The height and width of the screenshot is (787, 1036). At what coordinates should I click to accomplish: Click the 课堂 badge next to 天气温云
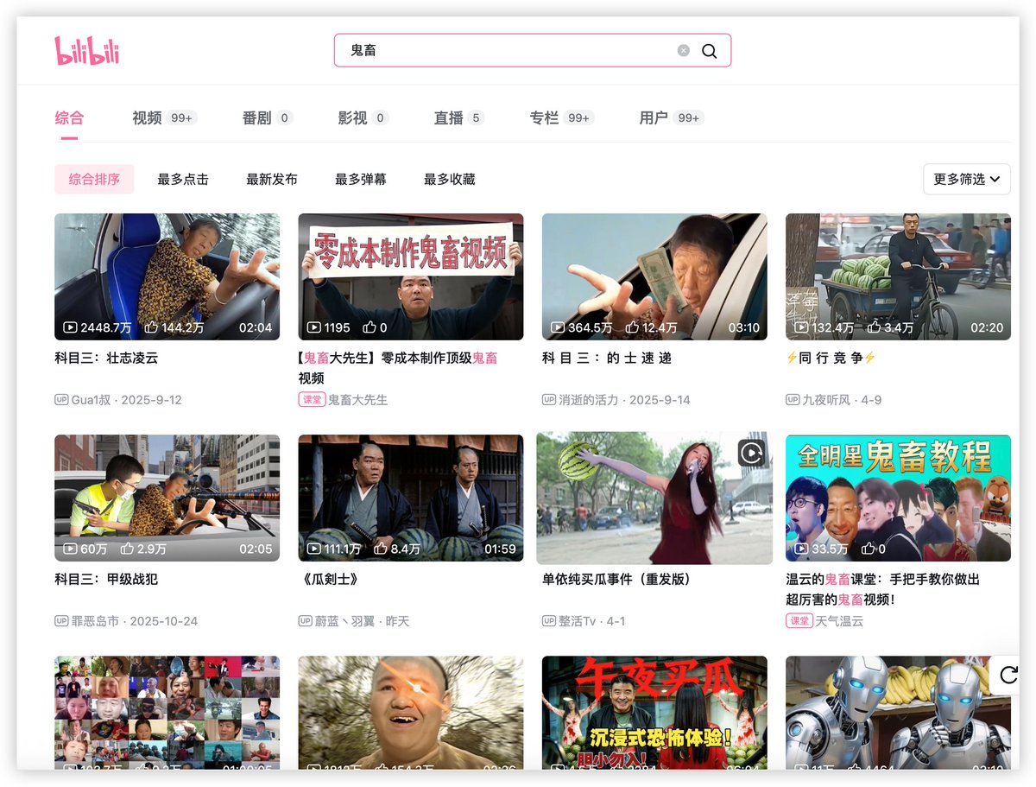click(799, 620)
